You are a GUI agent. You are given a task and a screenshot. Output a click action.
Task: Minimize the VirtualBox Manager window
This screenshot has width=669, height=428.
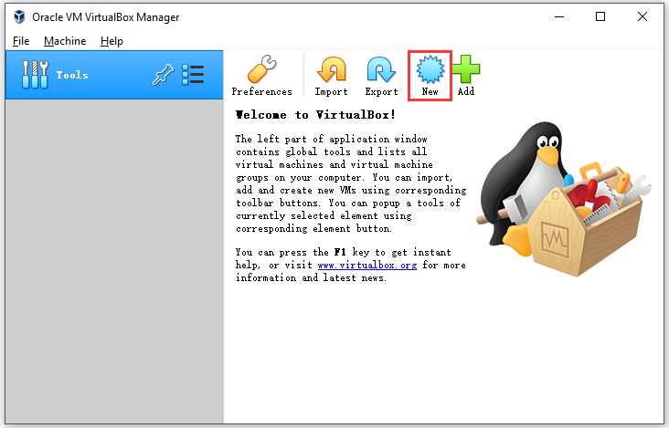click(558, 16)
